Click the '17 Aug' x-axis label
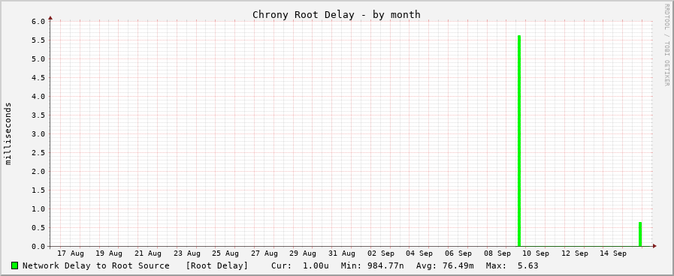Viewport: 674px width, 276px height. 71,253
